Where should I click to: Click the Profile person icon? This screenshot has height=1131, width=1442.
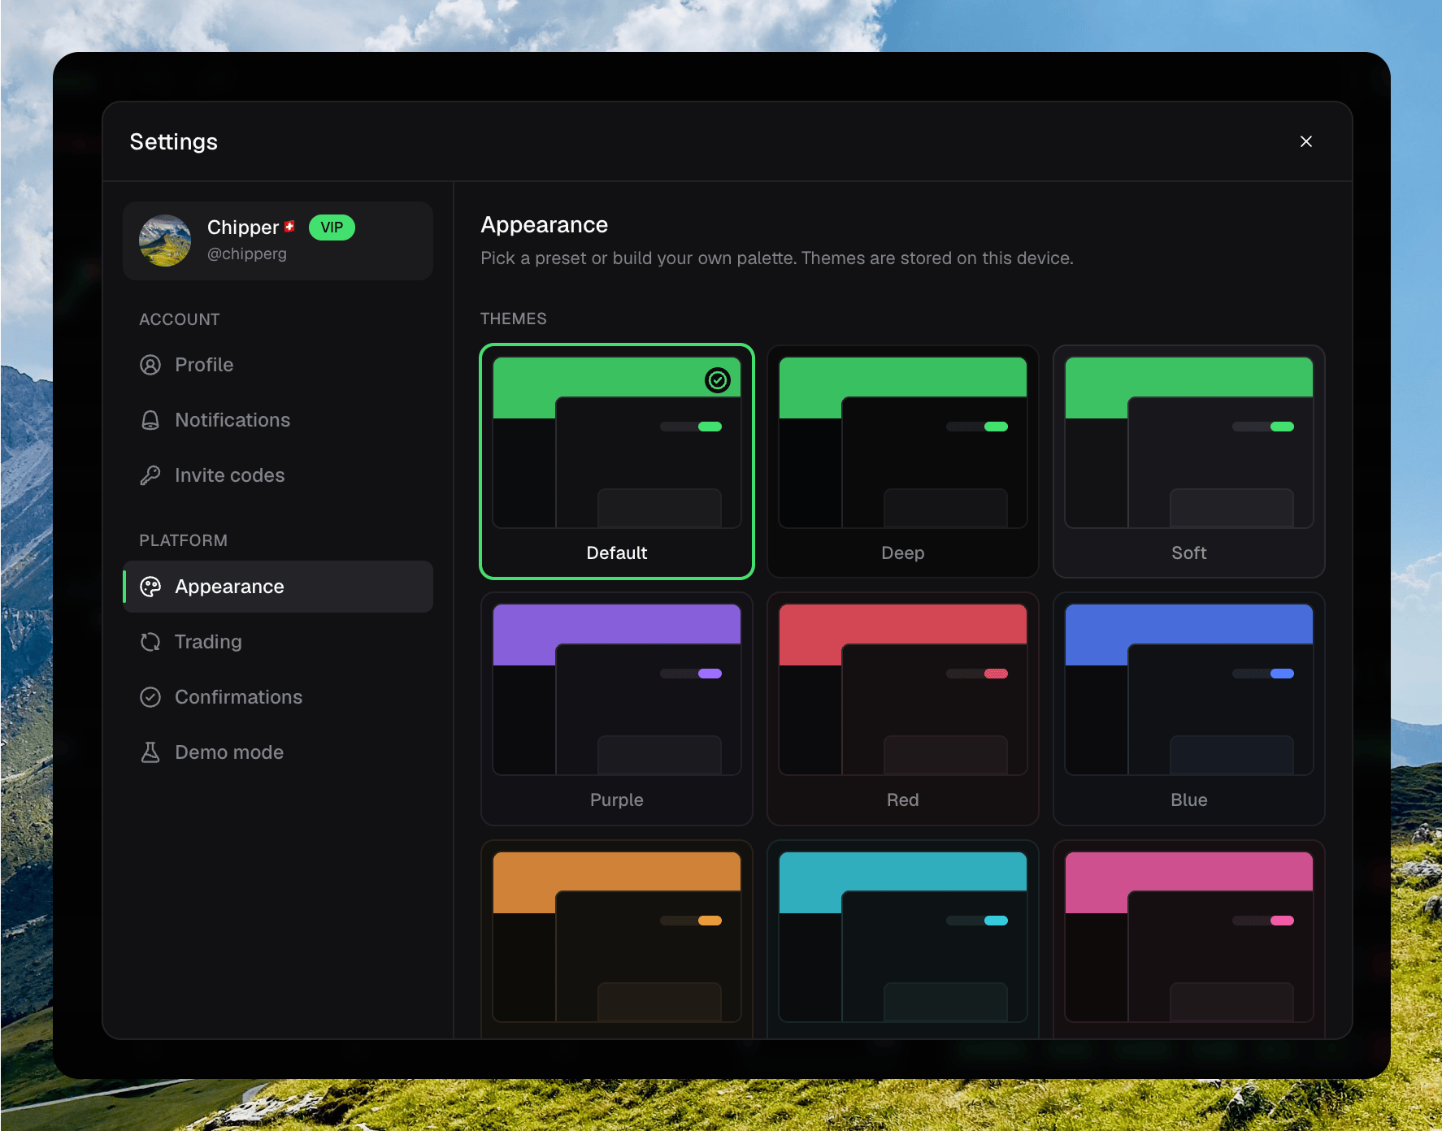150,365
